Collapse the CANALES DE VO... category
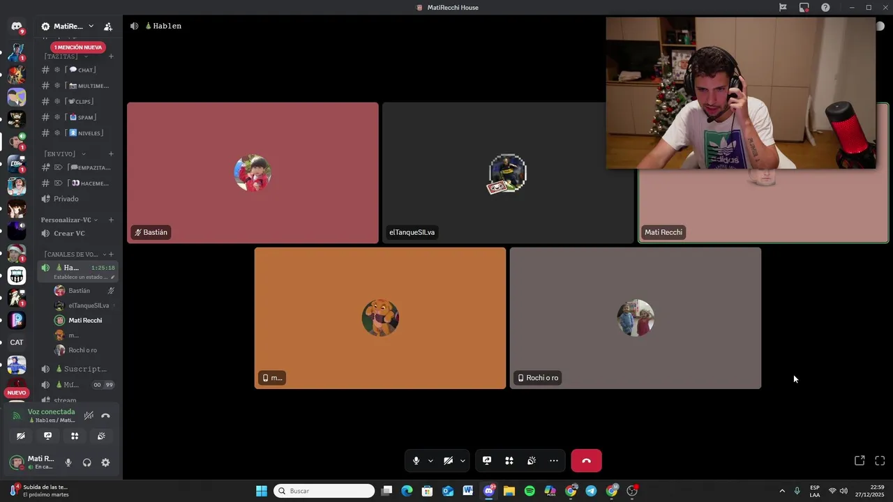893x502 pixels. click(75, 254)
